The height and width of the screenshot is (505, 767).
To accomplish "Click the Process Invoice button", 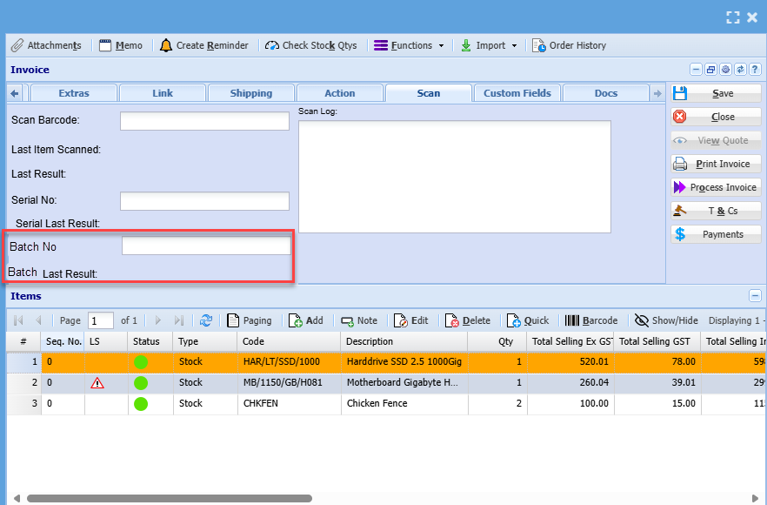I will point(716,187).
